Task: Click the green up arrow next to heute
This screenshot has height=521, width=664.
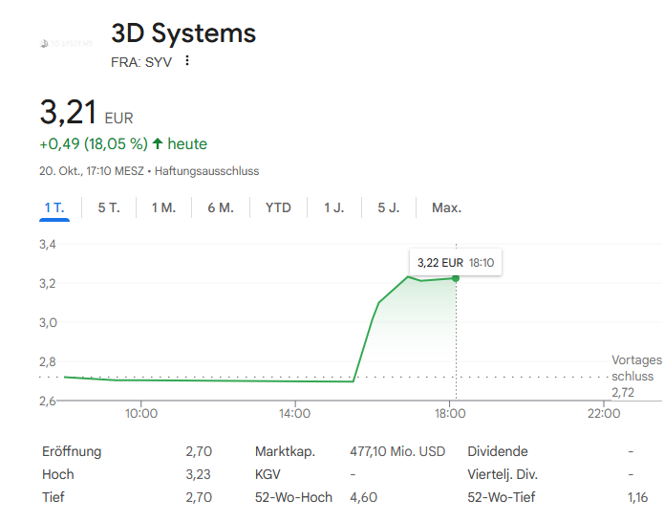Action: pos(158,144)
